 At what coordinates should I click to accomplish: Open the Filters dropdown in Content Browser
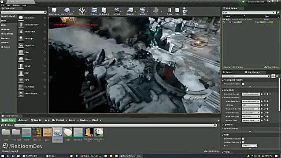pyautogui.click(x=9, y=125)
